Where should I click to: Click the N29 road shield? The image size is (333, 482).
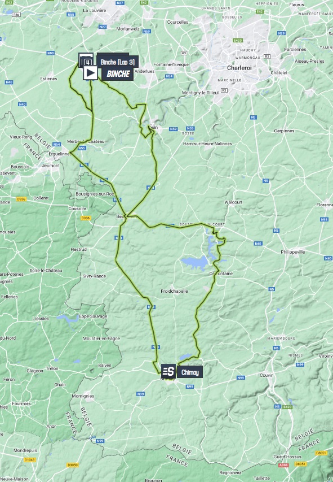coord(281,33)
